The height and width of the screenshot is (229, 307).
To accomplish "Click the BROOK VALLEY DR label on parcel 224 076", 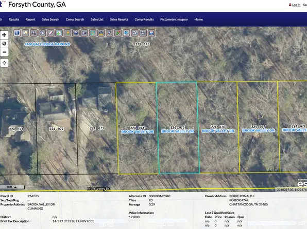I will point(218,131).
